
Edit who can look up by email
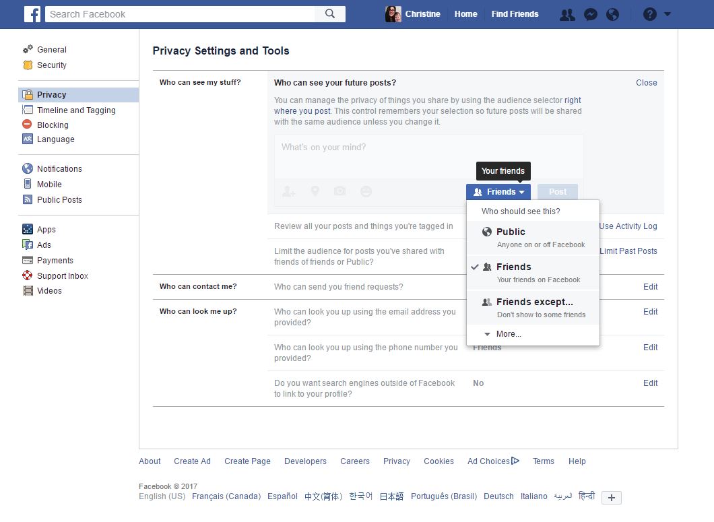tap(650, 312)
